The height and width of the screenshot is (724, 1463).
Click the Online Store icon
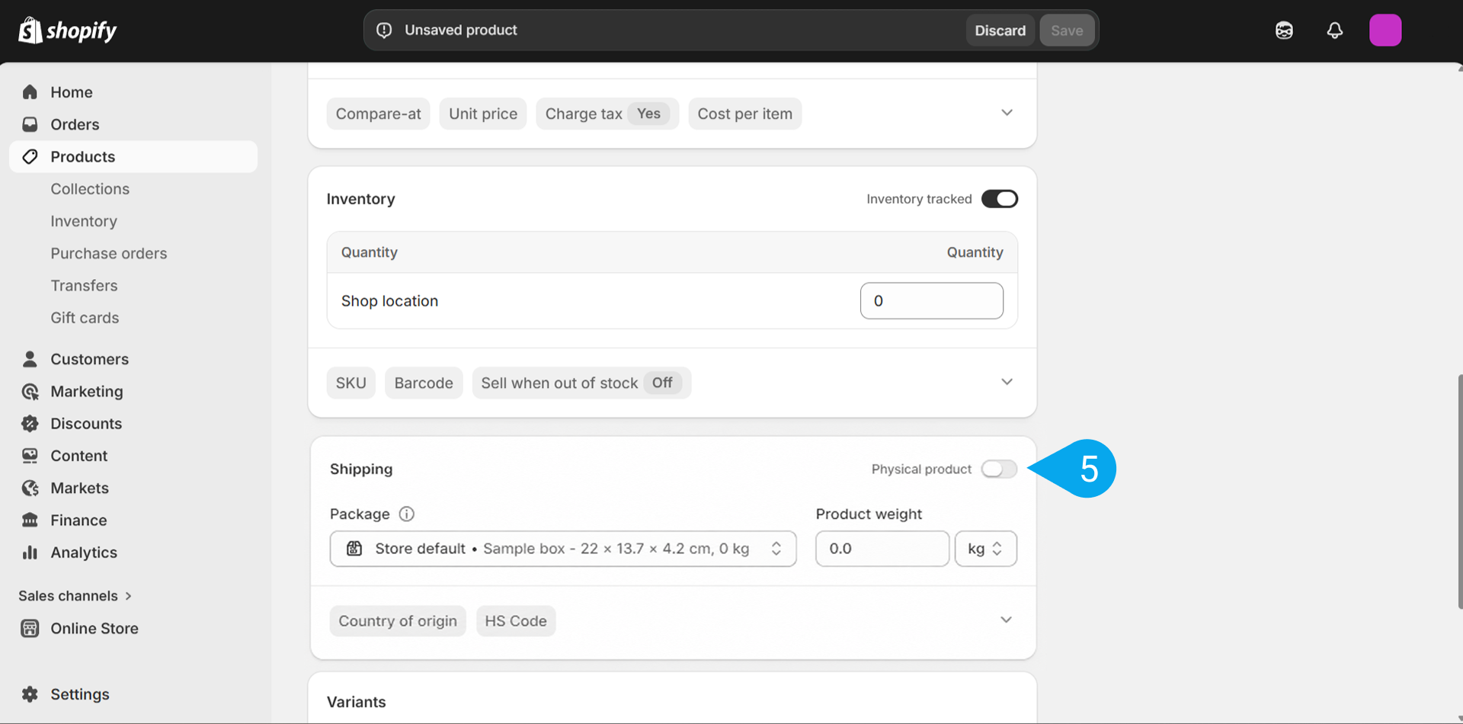point(30,628)
